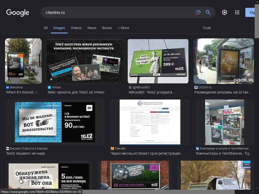Open the 'Обнаружена низкая цена' thumbnail
This screenshot has width=259, height=194.
click(49, 176)
